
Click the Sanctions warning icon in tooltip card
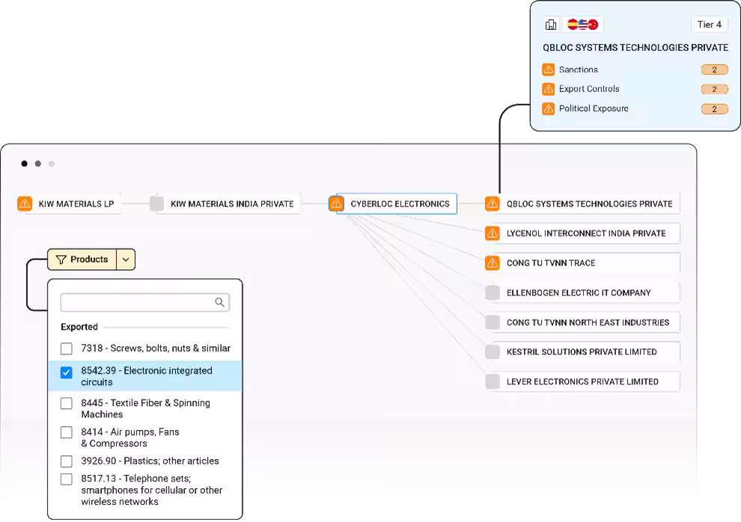coord(548,70)
